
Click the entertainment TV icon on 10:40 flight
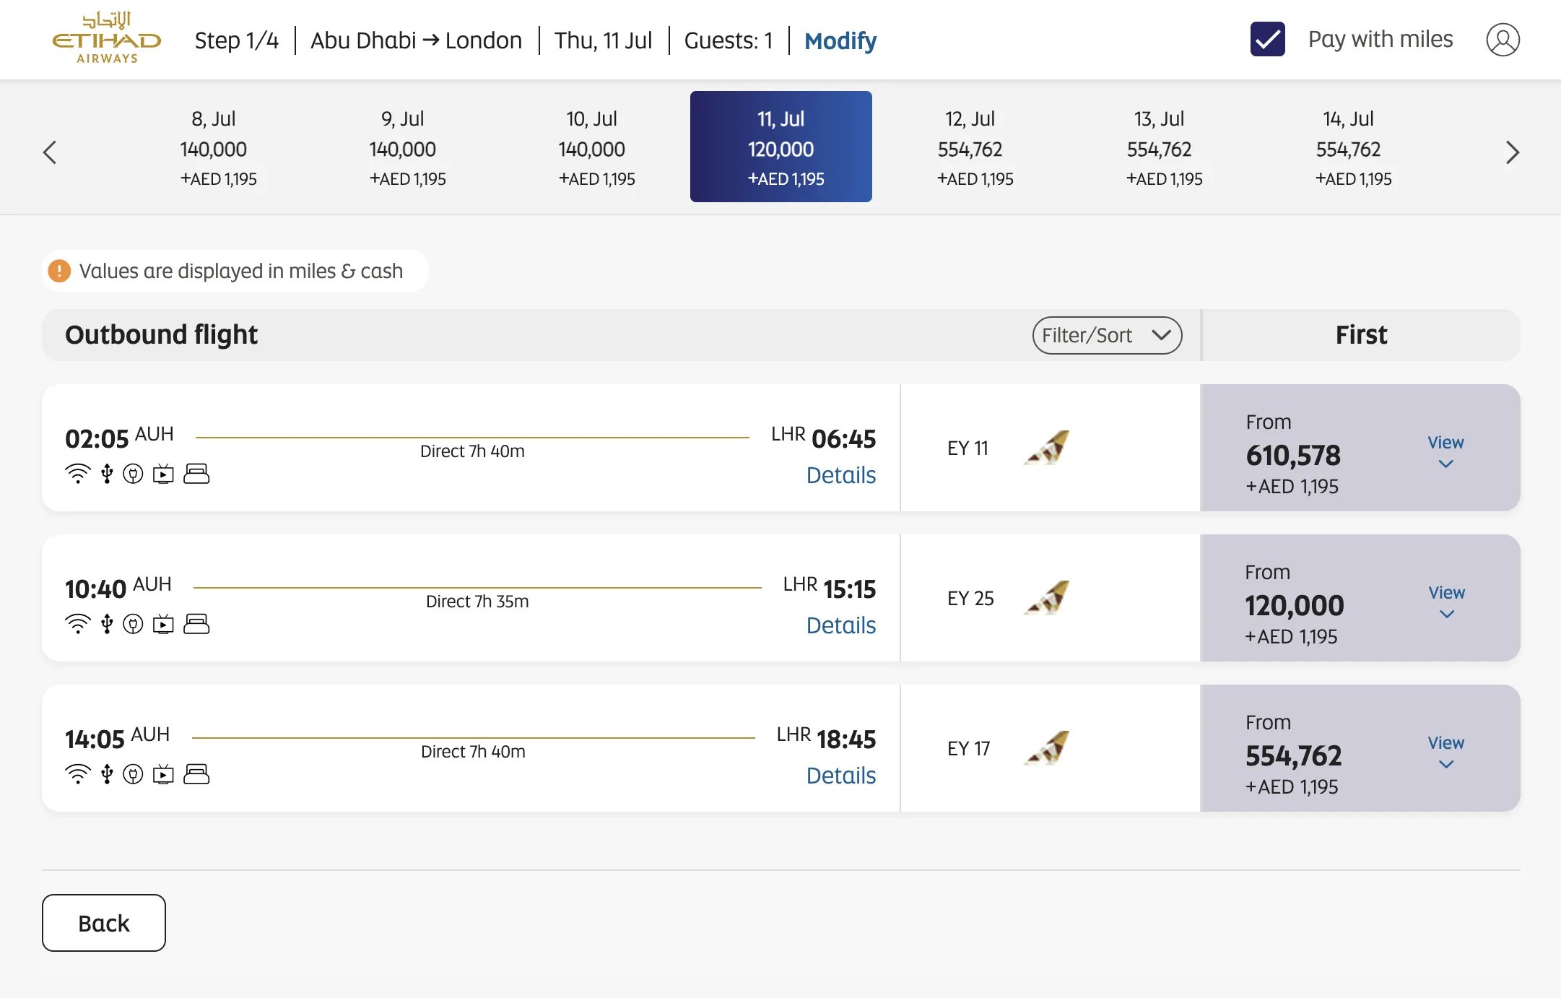[x=163, y=624]
